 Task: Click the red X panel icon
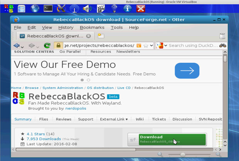point(141,8)
